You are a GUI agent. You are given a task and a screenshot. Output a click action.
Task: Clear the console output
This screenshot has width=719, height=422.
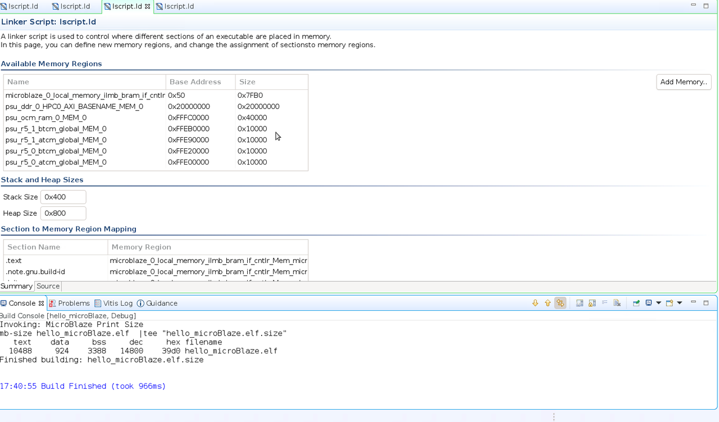(617, 303)
